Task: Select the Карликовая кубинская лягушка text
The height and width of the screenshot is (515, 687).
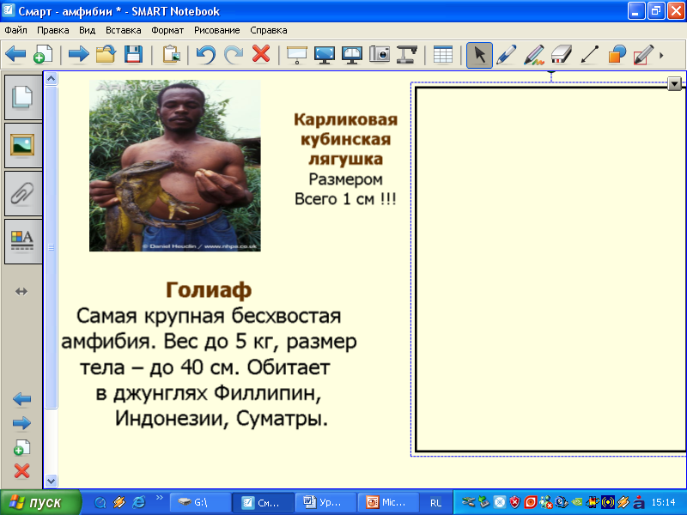Action: (346, 139)
